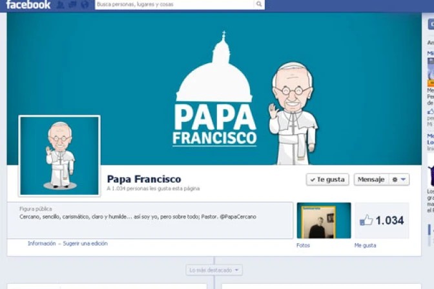
Task: Click the Facebook logo
Action: pyautogui.click(x=27, y=5)
